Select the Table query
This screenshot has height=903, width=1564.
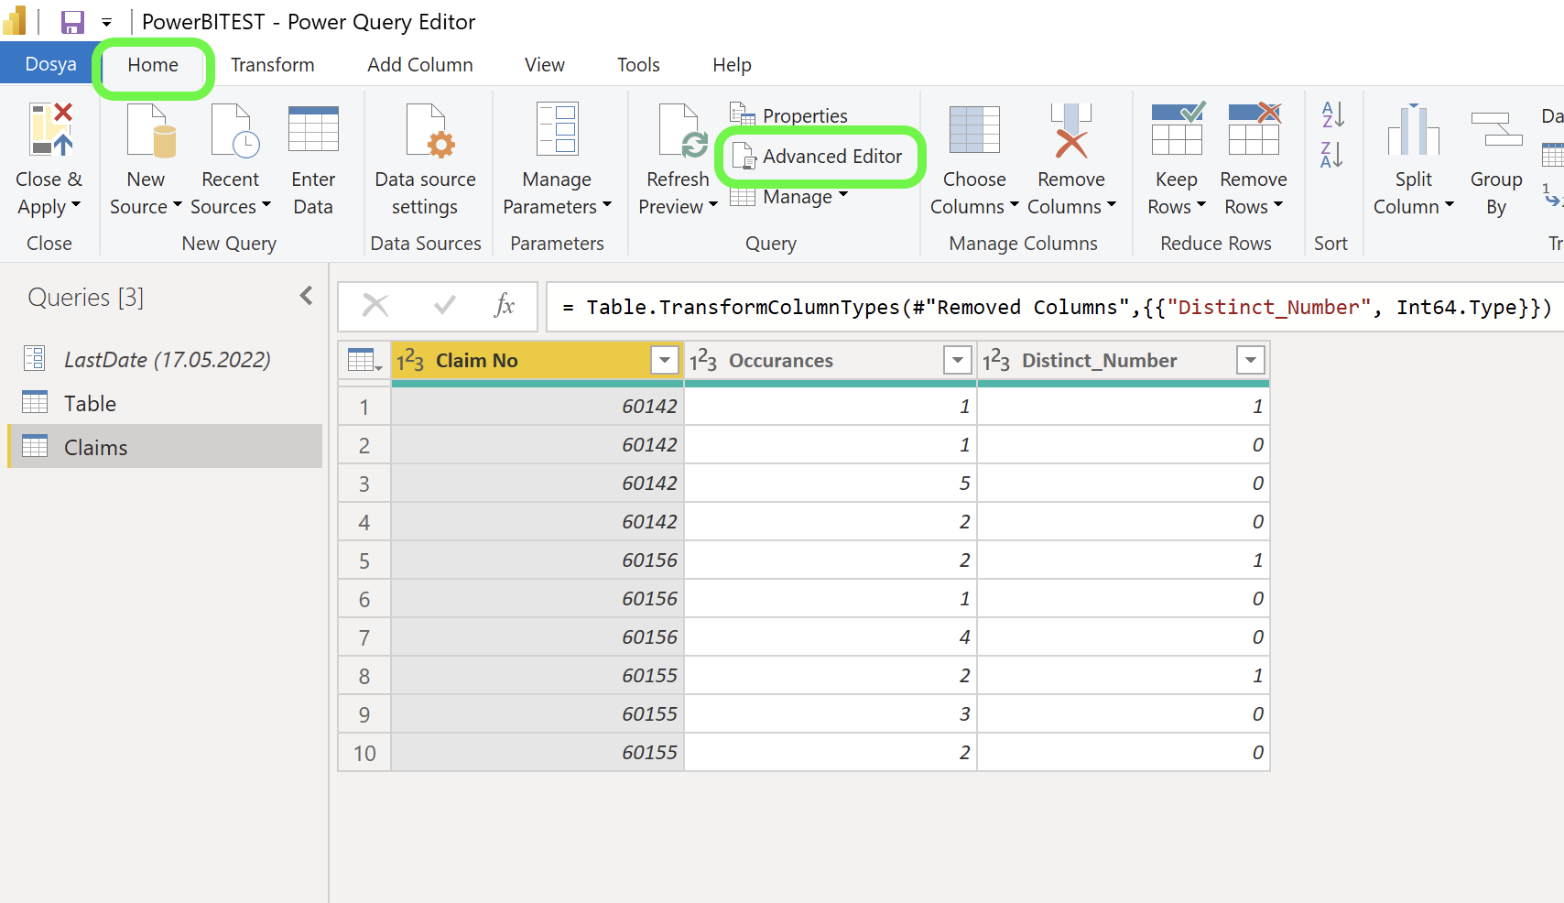click(x=165, y=403)
